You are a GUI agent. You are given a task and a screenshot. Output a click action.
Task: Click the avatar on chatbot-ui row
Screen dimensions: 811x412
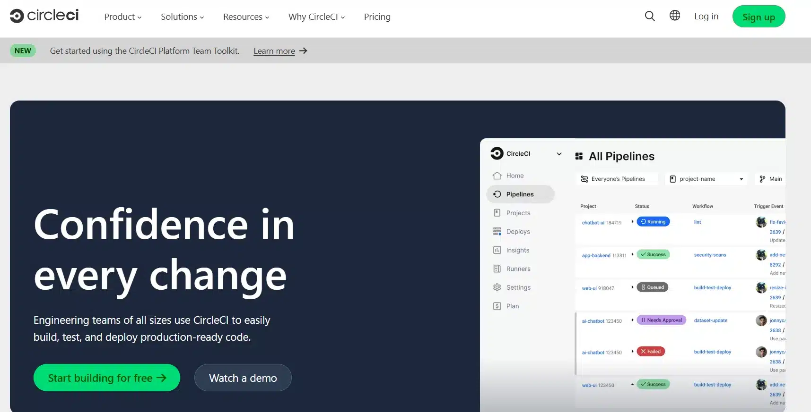point(761,222)
